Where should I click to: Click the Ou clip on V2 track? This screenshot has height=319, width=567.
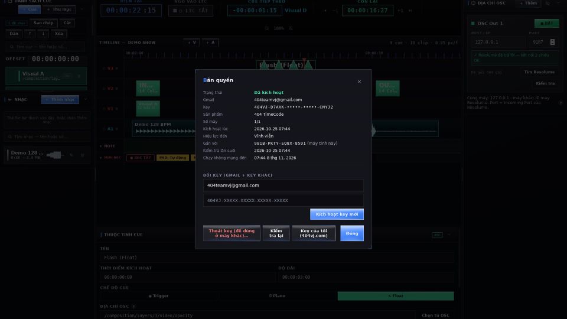coord(387,88)
